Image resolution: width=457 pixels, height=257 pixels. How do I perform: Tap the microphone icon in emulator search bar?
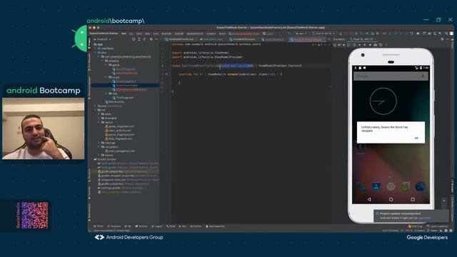[423, 76]
